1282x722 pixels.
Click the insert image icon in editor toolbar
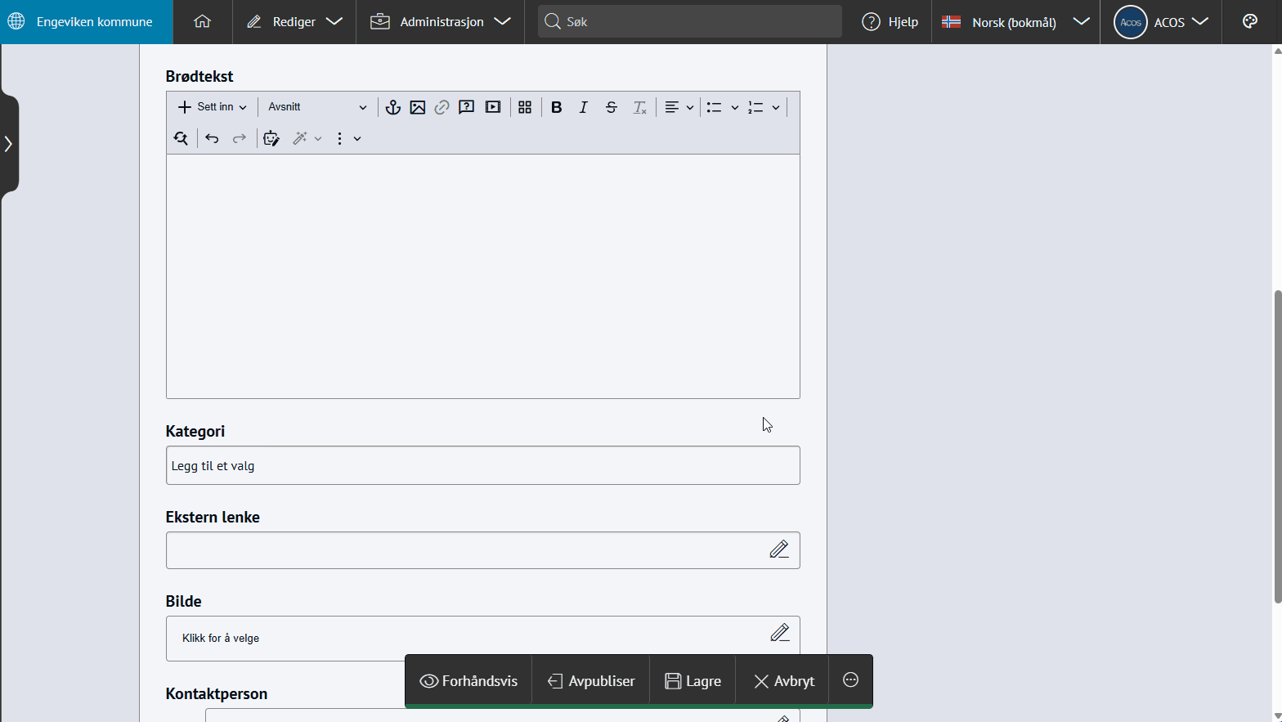tap(418, 107)
